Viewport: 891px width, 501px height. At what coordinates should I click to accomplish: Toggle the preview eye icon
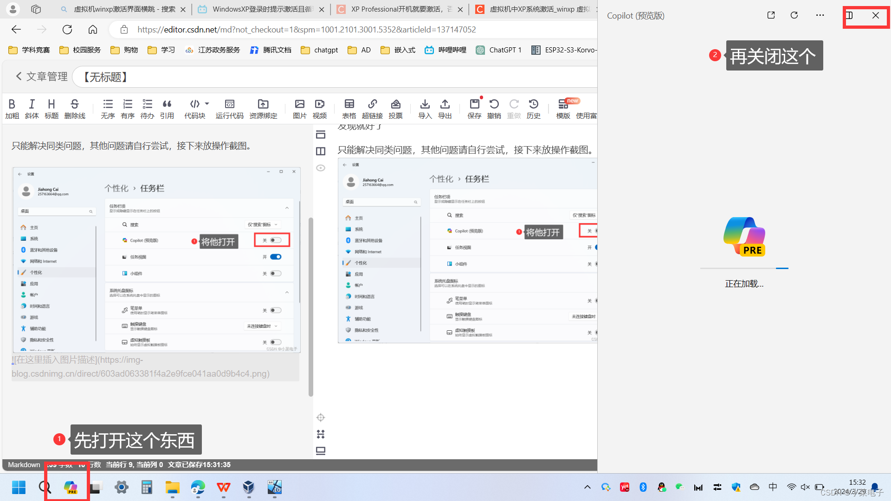click(x=321, y=168)
